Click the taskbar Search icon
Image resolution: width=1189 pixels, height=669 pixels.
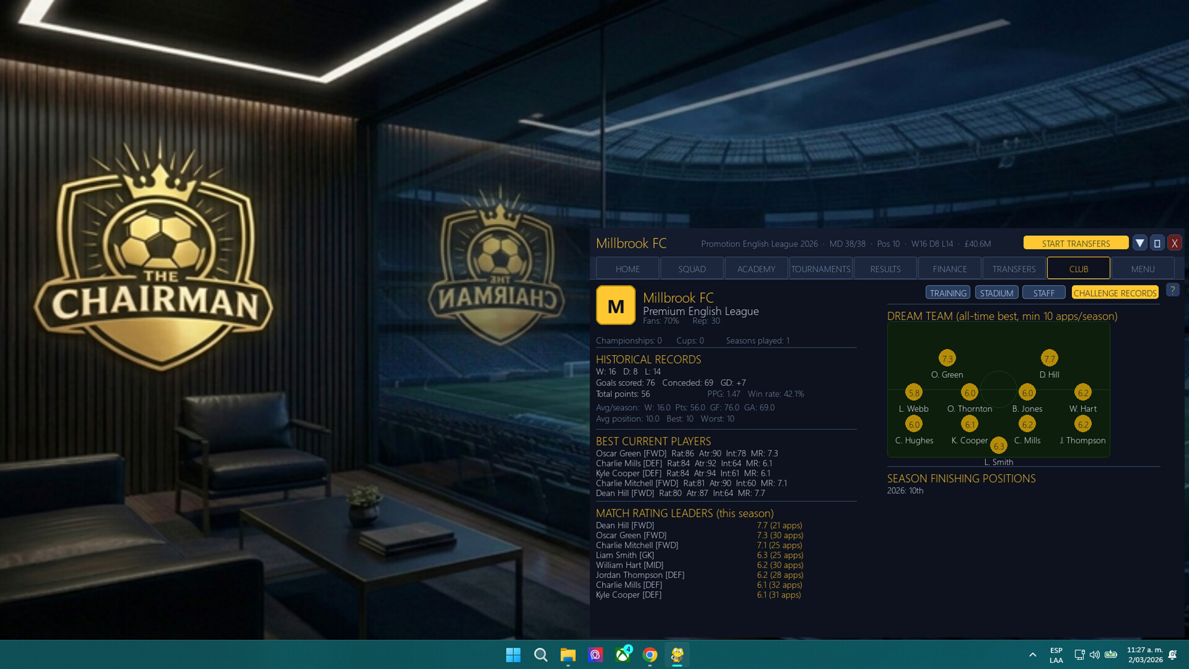(x=541, y=655)
